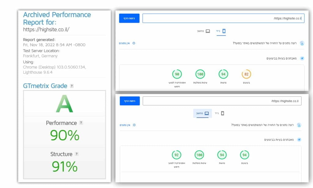Click the ניתוח הדף analyze button in the lower PageSpeed panel

(130, 101)
